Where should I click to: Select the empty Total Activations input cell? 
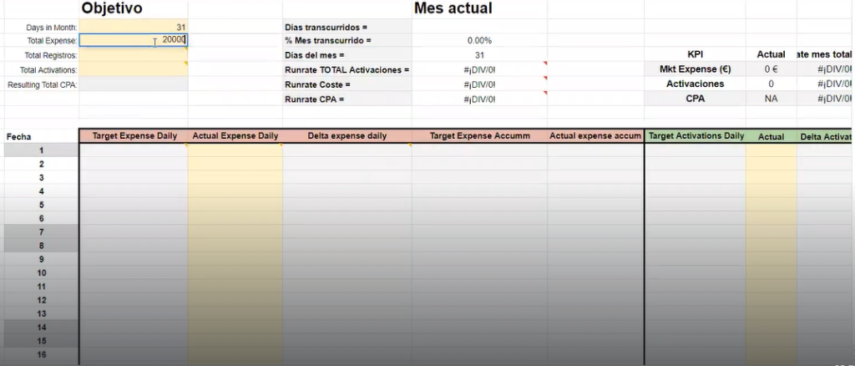[134, 69]
